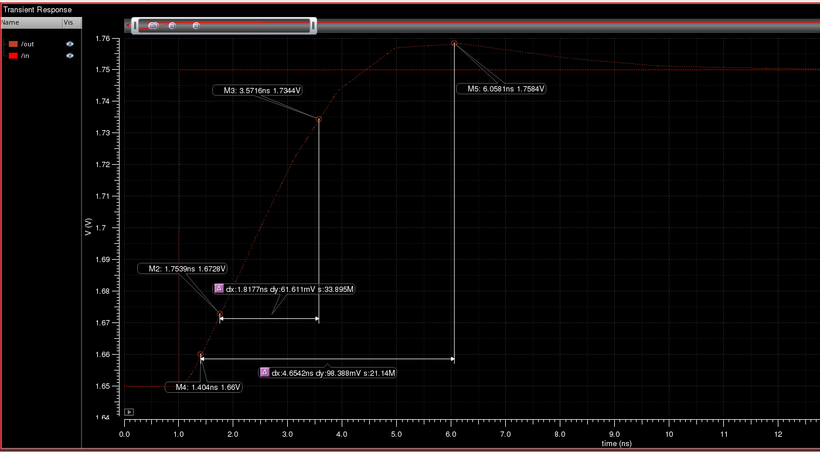The image size is (820, 452).
Task: Select the /out signal in the legend
Action: pyautogui.click(x=28, y=44)
